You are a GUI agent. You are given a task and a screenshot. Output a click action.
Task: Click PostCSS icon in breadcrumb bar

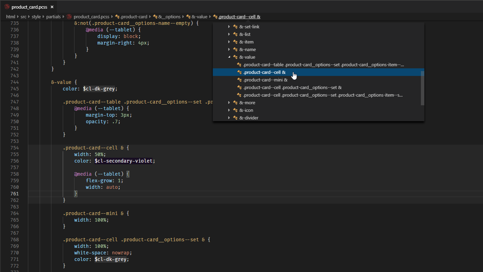click(69, 17)
